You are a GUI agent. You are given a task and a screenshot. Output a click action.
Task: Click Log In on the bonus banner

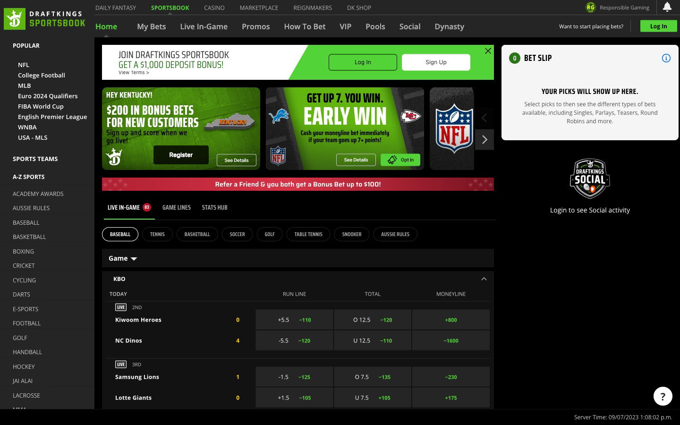point(363,62)
